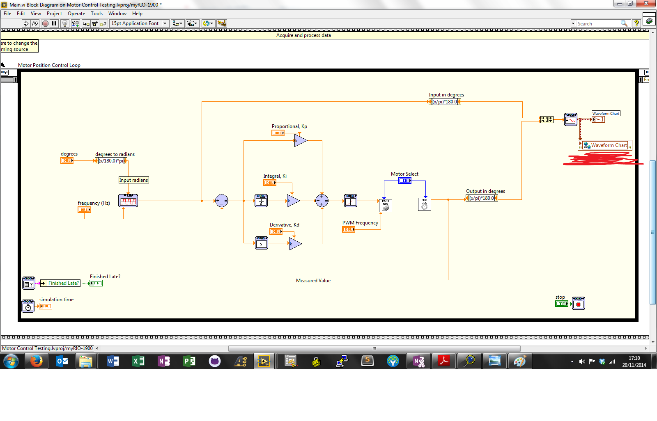
Task: Open the File menu
Action: point(7,14)
